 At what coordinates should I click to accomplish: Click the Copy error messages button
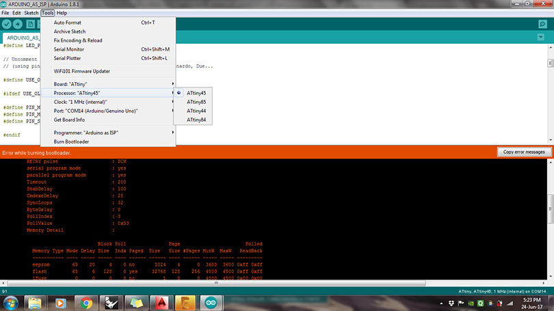pos(524,152)
